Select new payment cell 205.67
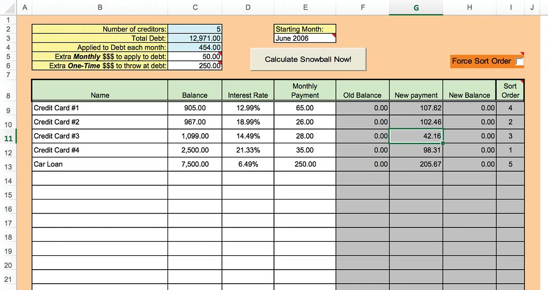 416,164
